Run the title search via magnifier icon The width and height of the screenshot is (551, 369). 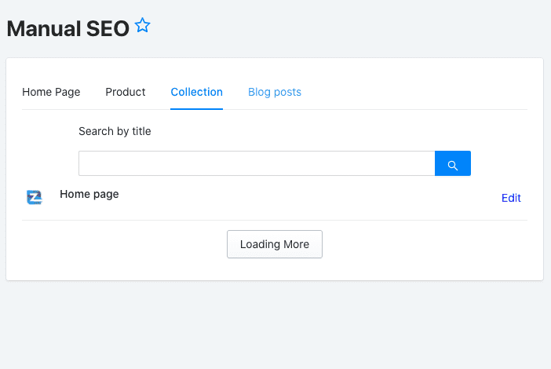(x=453, y=163)
